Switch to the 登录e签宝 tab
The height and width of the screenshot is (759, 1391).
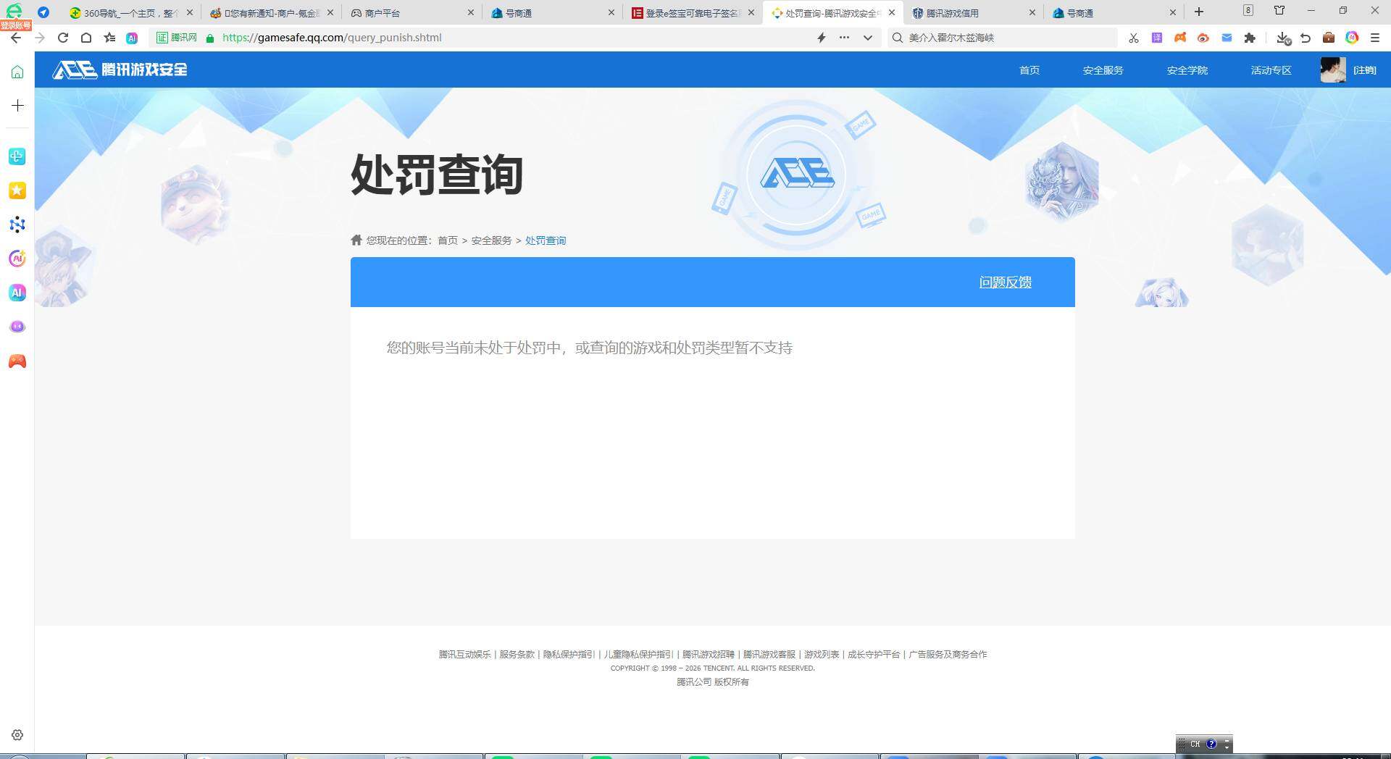pos(691,13)
